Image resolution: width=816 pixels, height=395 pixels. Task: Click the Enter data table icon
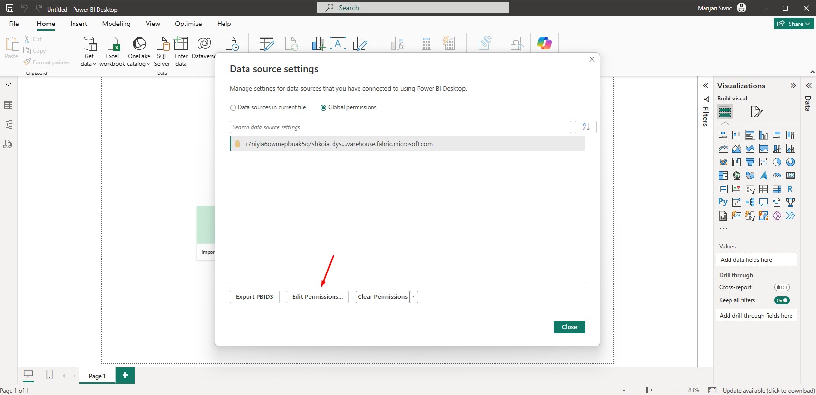click(x=181, y=51)
